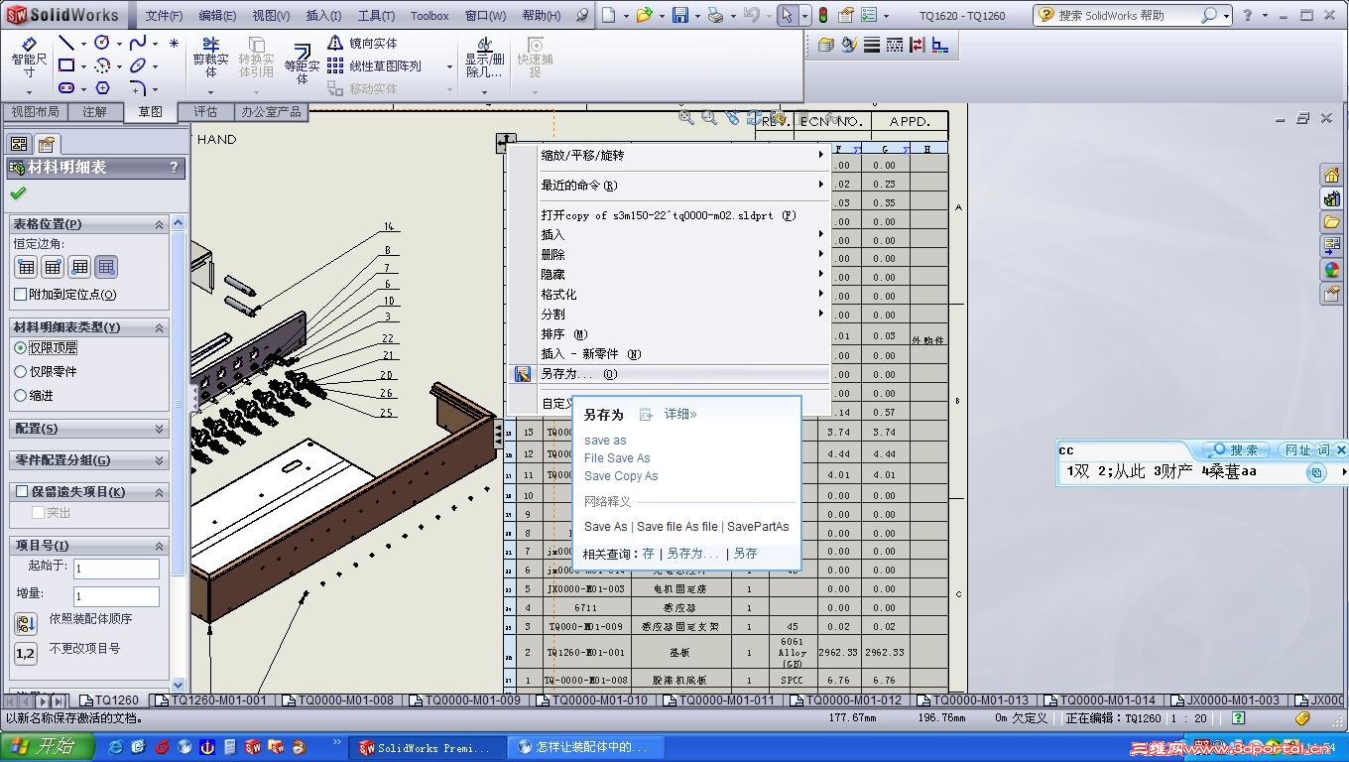Click the 增量 input field
This screenshot has width=1349, height=762.
click(116, 596)
